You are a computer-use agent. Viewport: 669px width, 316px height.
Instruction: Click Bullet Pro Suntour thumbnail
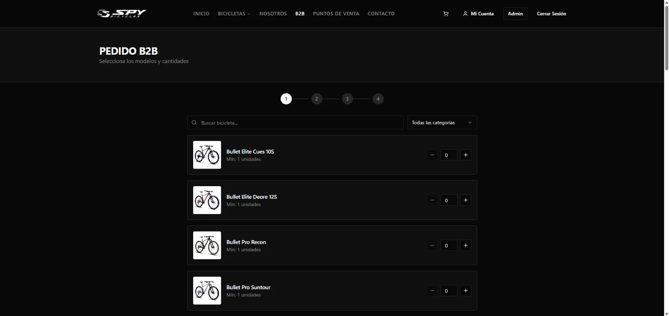[x=207, y=291]
